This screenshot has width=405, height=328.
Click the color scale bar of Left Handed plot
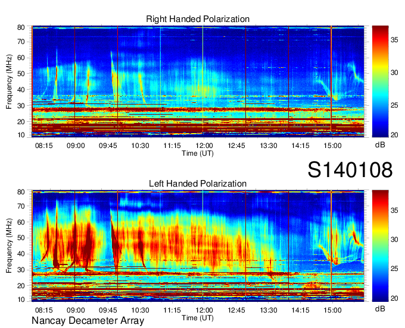[380, 246]
